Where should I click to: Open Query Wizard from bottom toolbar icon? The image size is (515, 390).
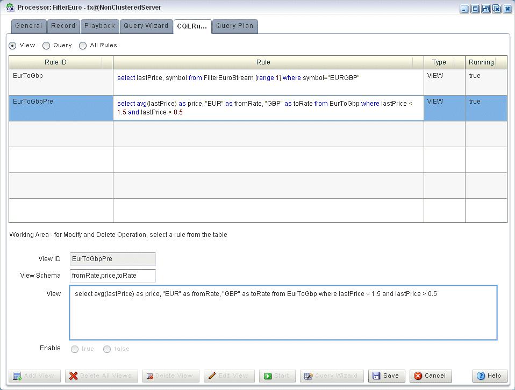[x=308, y=376]
